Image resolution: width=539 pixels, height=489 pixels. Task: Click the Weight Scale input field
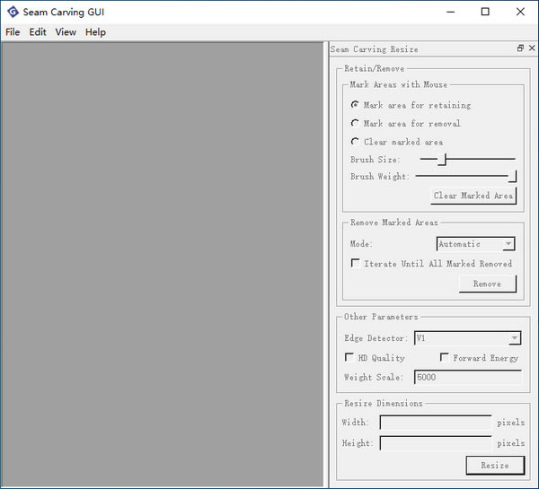tap(468, 377)
